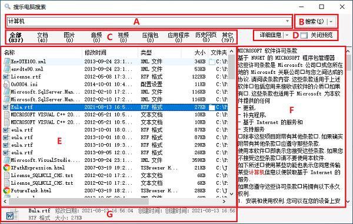Screen dimensions: 353x224
Task: Open the search box history dropdown arrow
Action: point(288,21)
